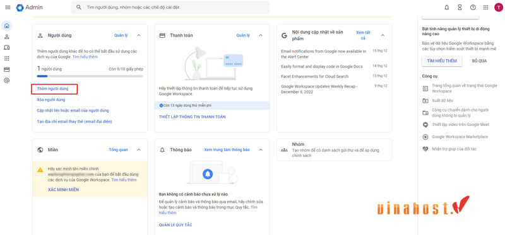
Task: Click the Google G icon in updates card
Action: coord(284,35)
